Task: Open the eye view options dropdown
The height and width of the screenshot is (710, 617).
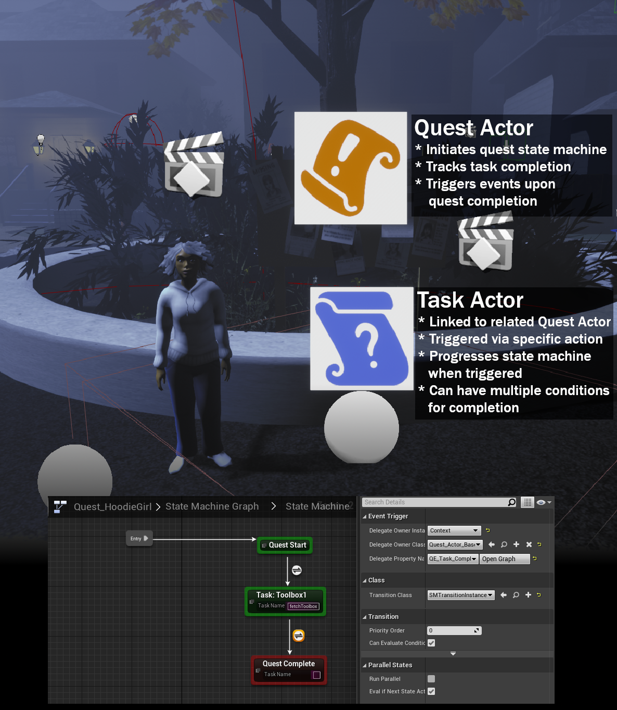Action: (x=544, y=502)
